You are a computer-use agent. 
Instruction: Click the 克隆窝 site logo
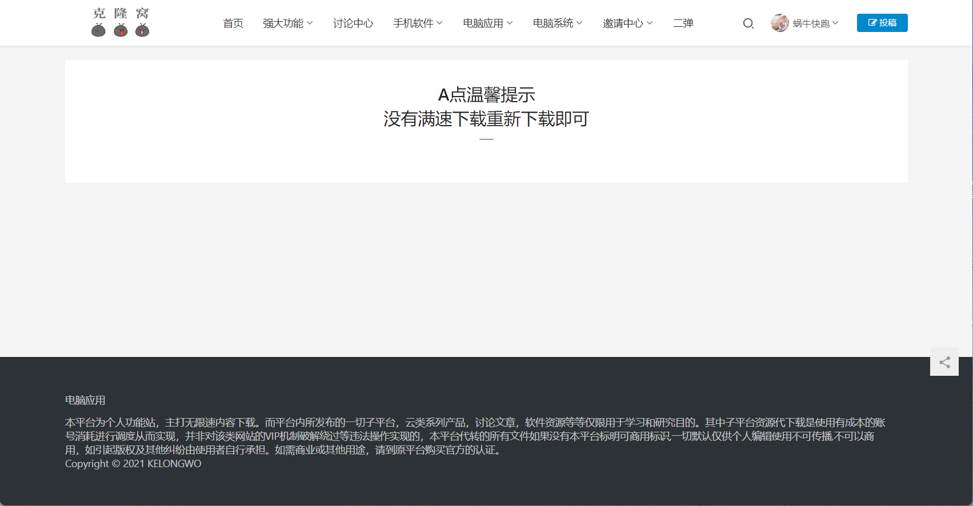click(x=121, y=22)
